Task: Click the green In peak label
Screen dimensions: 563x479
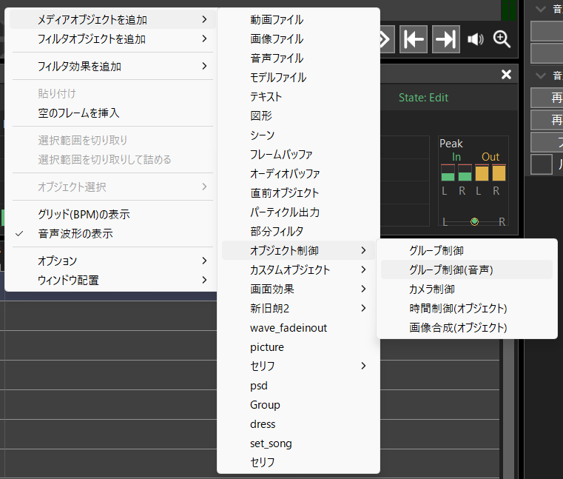Action: click(x=456, y=157)
